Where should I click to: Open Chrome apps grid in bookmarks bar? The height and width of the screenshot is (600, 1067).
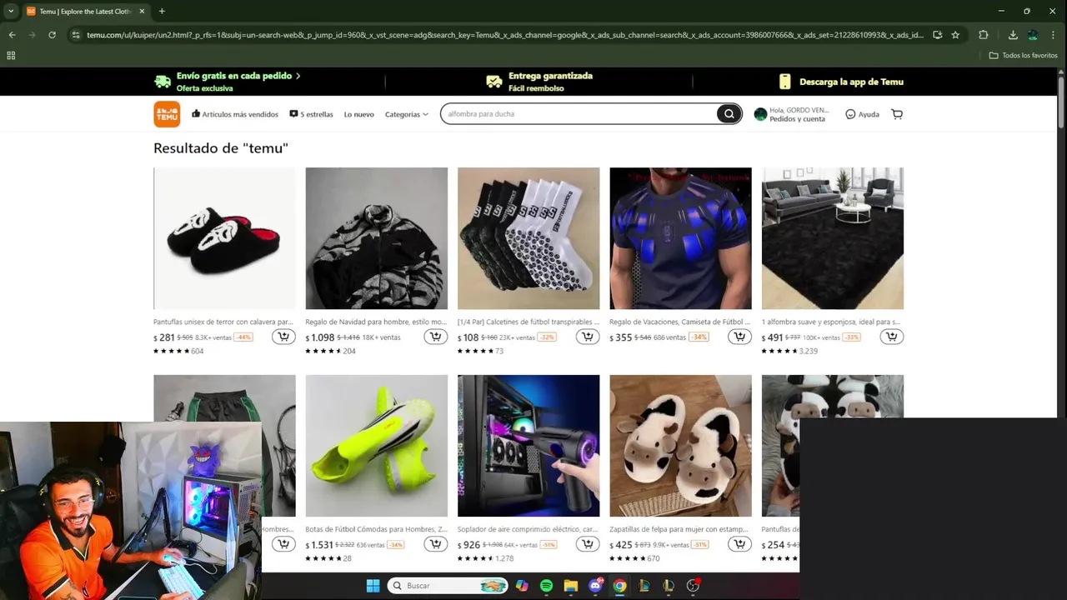(11, 55)
